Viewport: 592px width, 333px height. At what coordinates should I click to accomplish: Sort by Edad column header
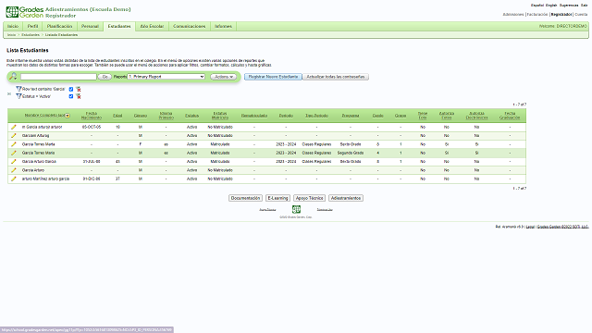click(x=117, y=116)
